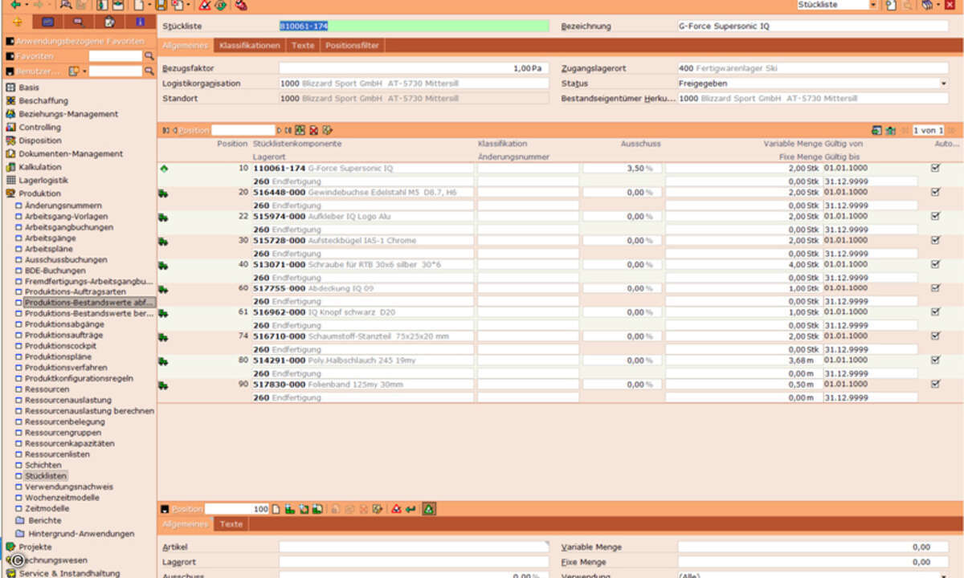Collapse the Benutzer section toggle
This screenshot has height=578, width=964.
click(9, 71)
